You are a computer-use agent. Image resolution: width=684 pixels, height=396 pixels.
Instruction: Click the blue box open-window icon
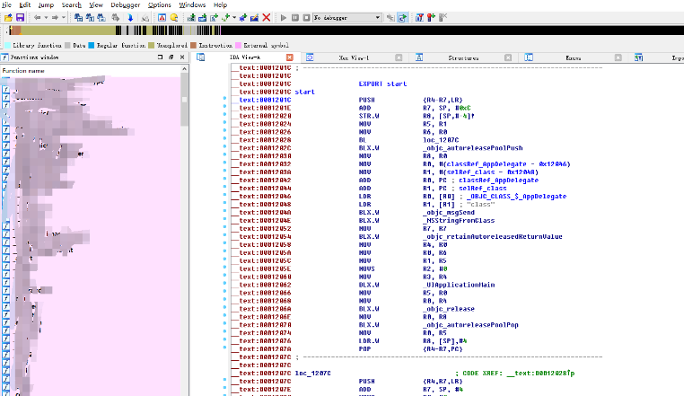tap(202, 17)
